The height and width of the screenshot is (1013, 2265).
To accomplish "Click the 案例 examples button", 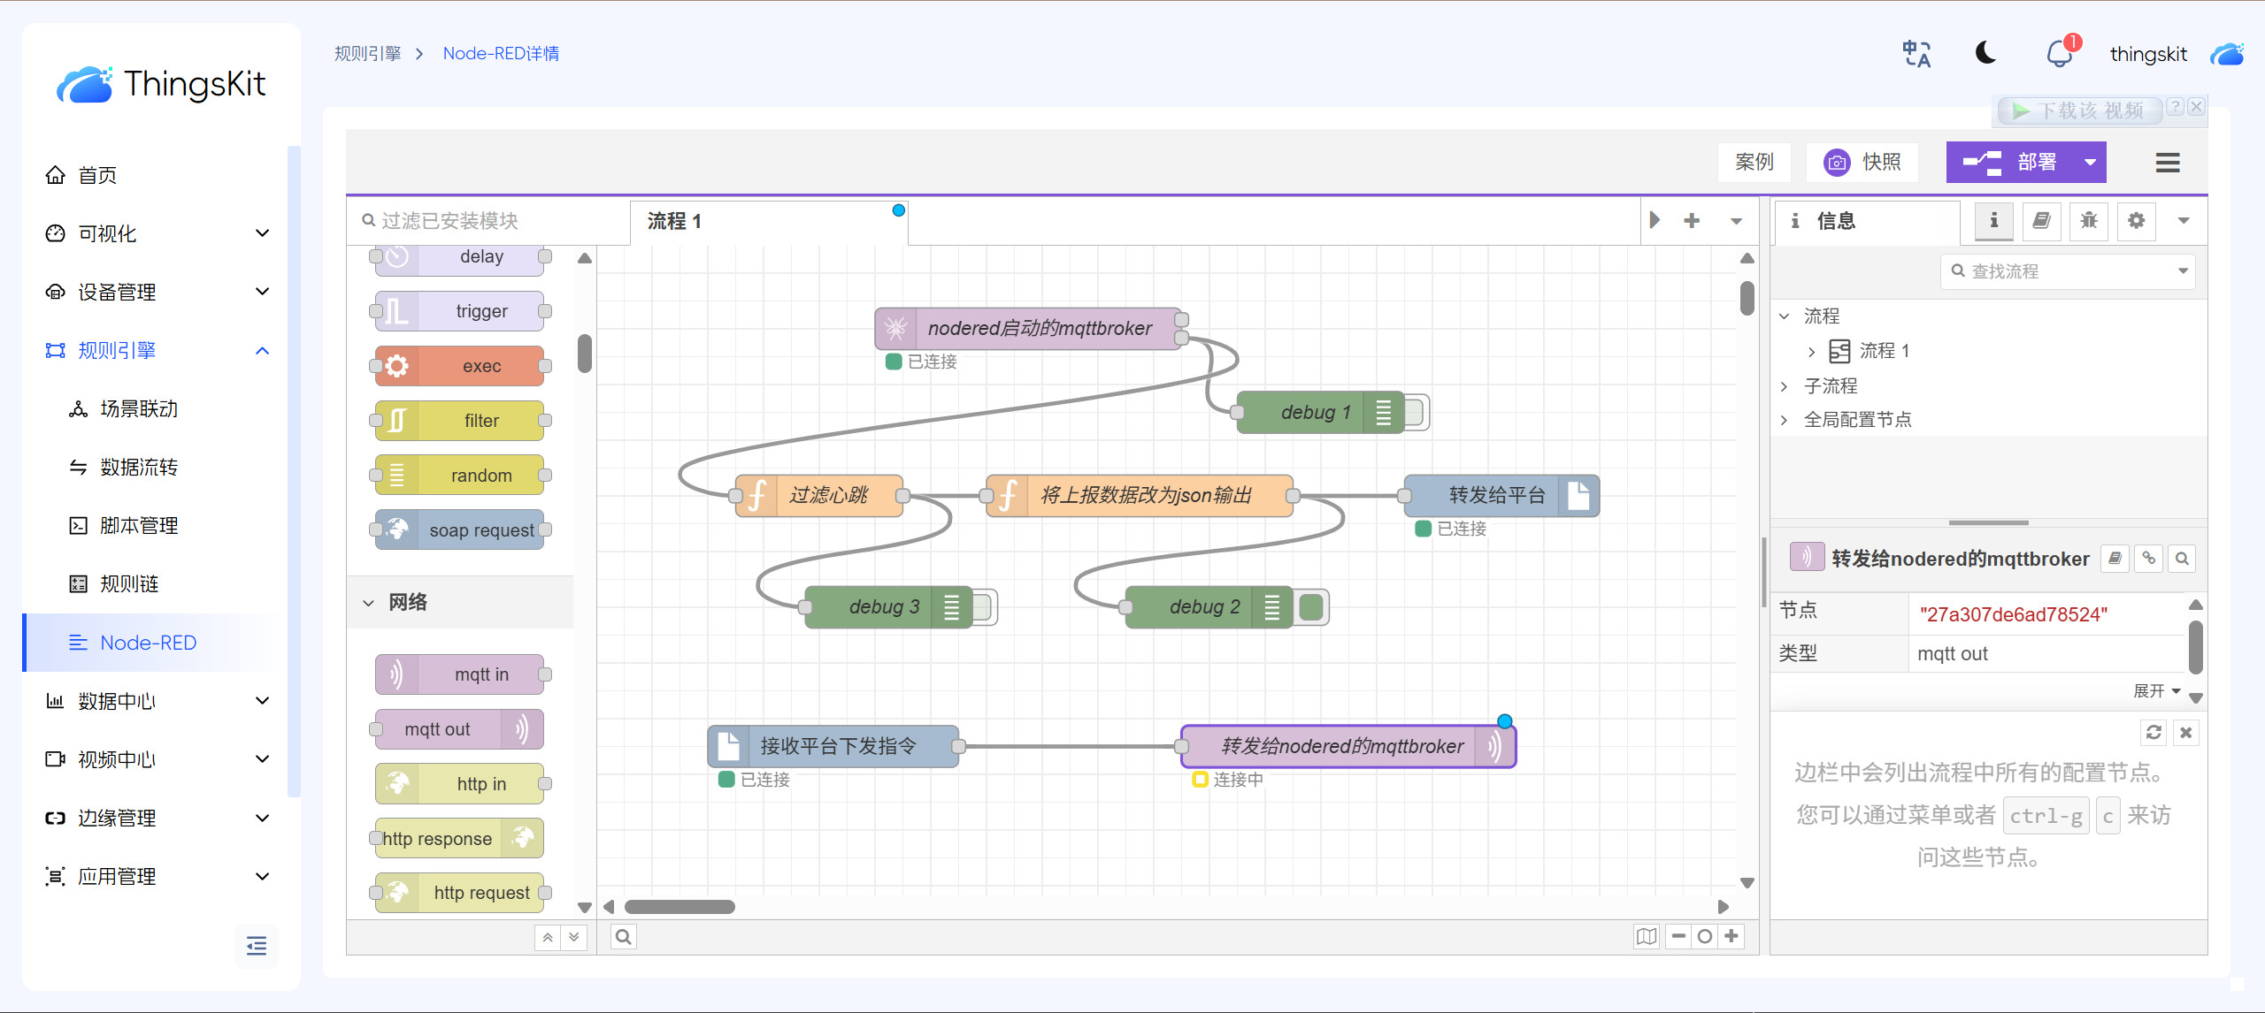I will 1754,163.
